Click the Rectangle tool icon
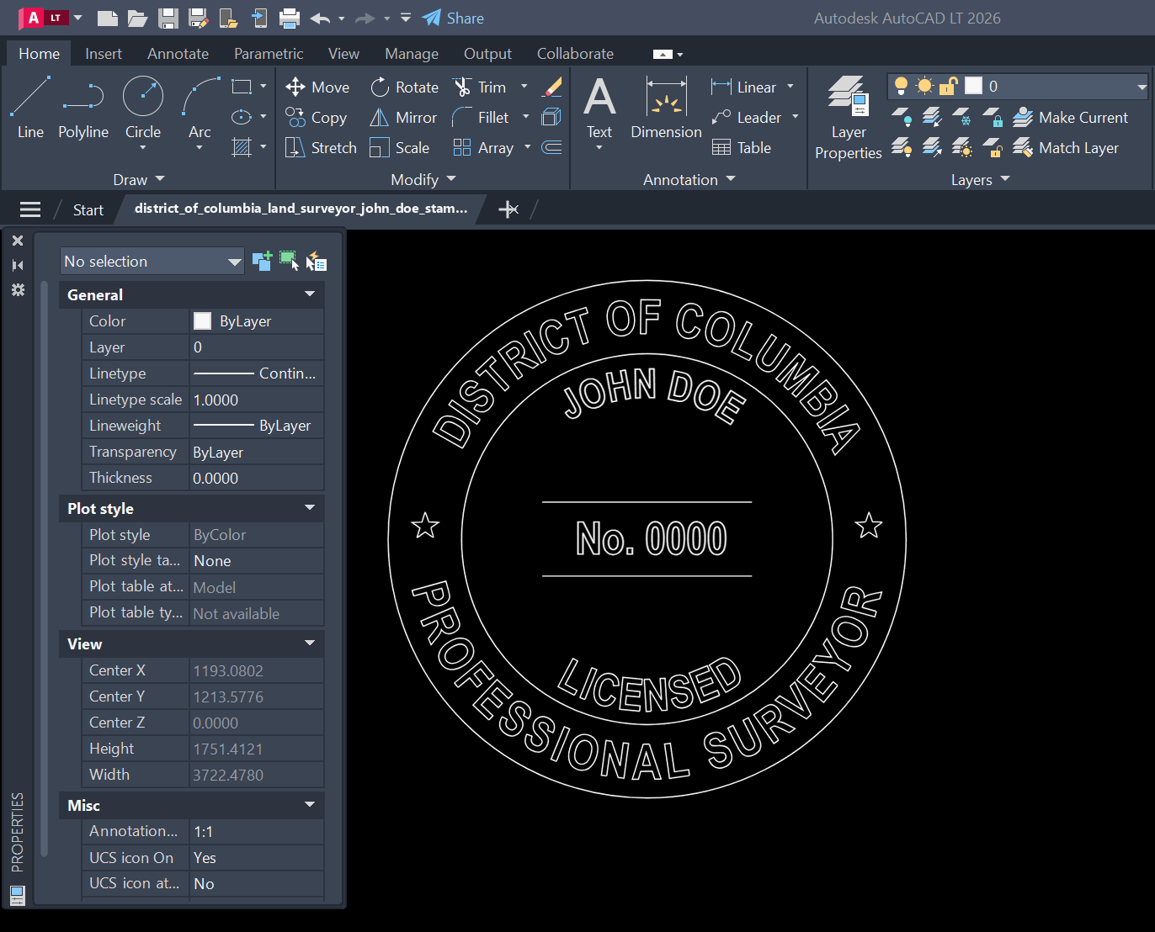Screen dimensions: 1155x932 tap(242, 87)
